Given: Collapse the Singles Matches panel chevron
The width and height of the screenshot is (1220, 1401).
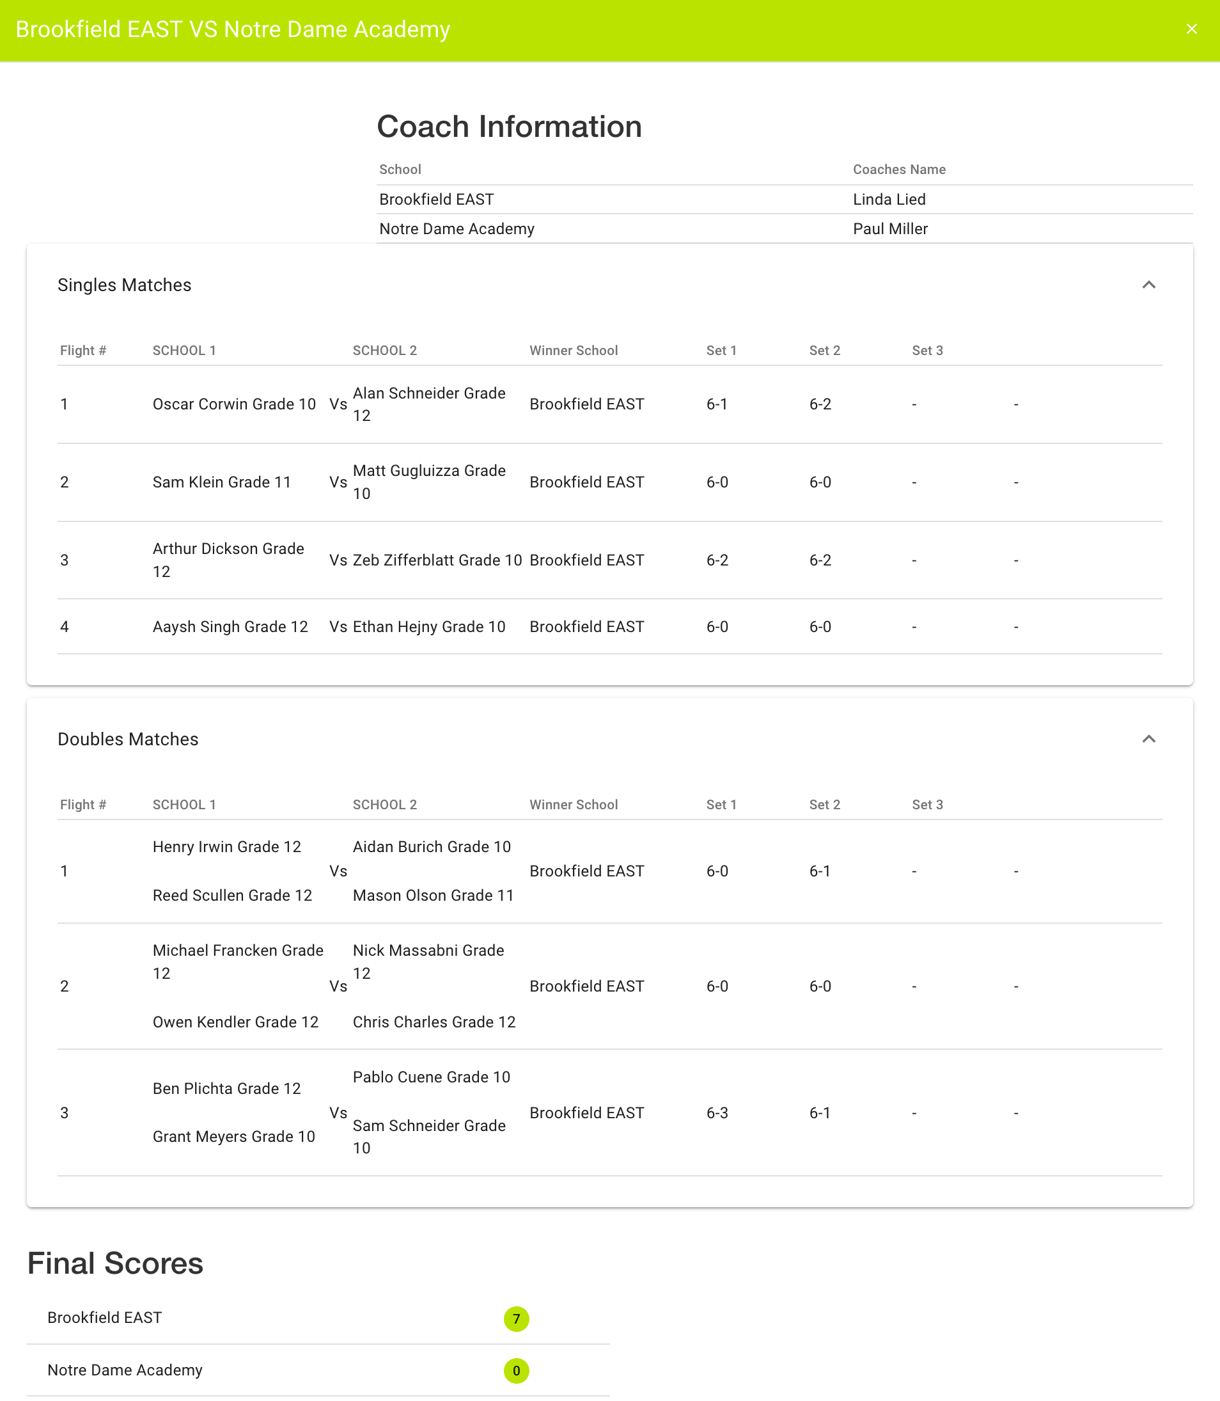Looking at the screenshot, I should tap(1148, 285).
